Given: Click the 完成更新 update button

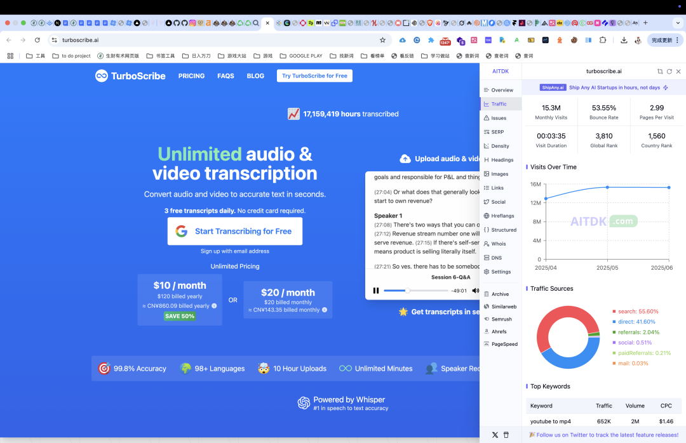Looking at the screenshot, I should pyautogui.click(x=665, y=40).
